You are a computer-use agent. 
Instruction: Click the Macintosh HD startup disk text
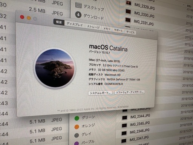click(x=113, y=75)
